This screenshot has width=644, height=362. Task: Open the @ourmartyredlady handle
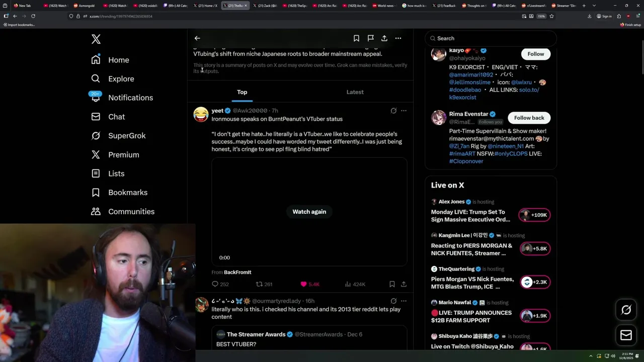[277, 301]
